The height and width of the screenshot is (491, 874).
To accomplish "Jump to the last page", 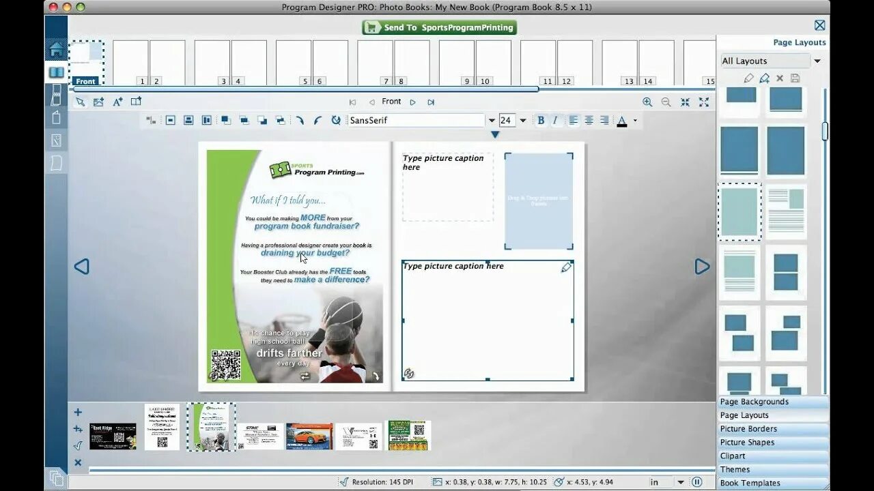I will [x=431, y=102].
